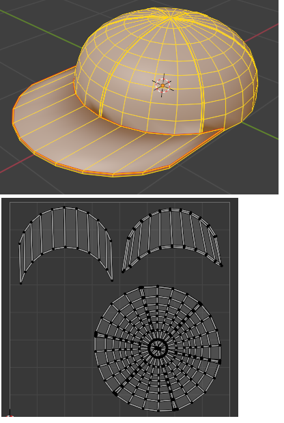Click the corner where visor meets dome's right side
Screen dimensions: 284x423
pyautogui.click(x=223, y=130)
